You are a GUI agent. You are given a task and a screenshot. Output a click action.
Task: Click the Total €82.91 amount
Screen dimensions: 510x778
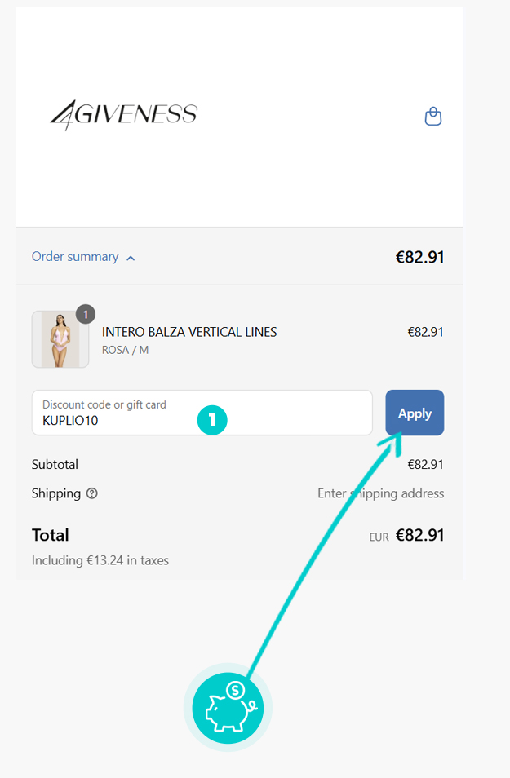(x=419, y=535)
